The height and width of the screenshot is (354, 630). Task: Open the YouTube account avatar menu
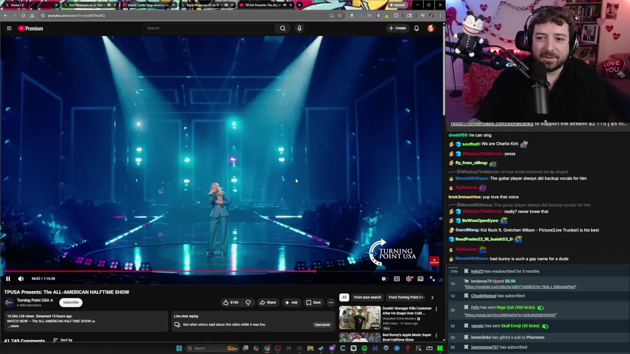tap(431, 28)
